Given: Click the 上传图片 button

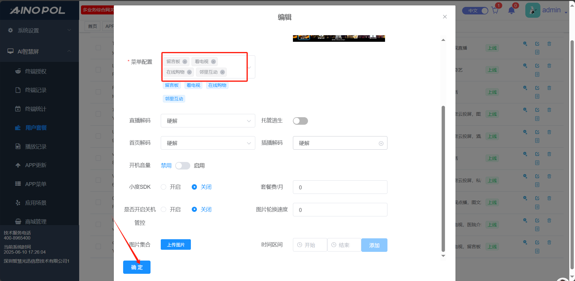Looking at the screenshot, I should pos(176,245).
